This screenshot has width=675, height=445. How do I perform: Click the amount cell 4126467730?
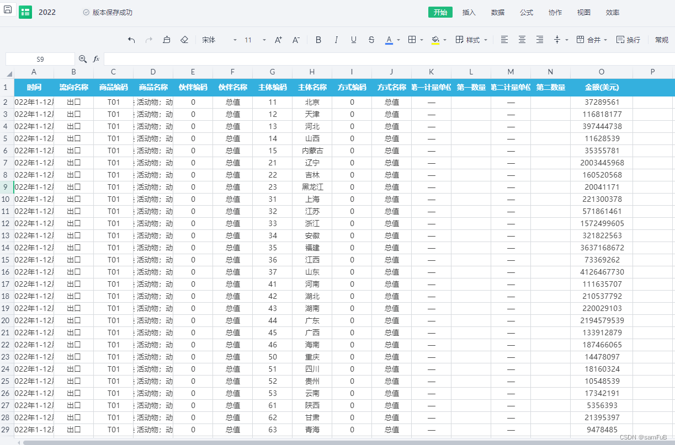602,272
